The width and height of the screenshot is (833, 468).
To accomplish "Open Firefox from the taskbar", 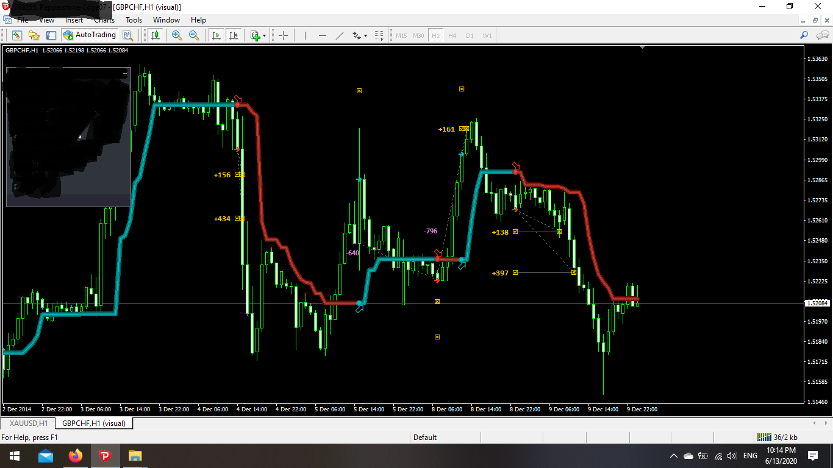I will 75,456.
